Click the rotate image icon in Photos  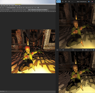[x=63, y=2]
